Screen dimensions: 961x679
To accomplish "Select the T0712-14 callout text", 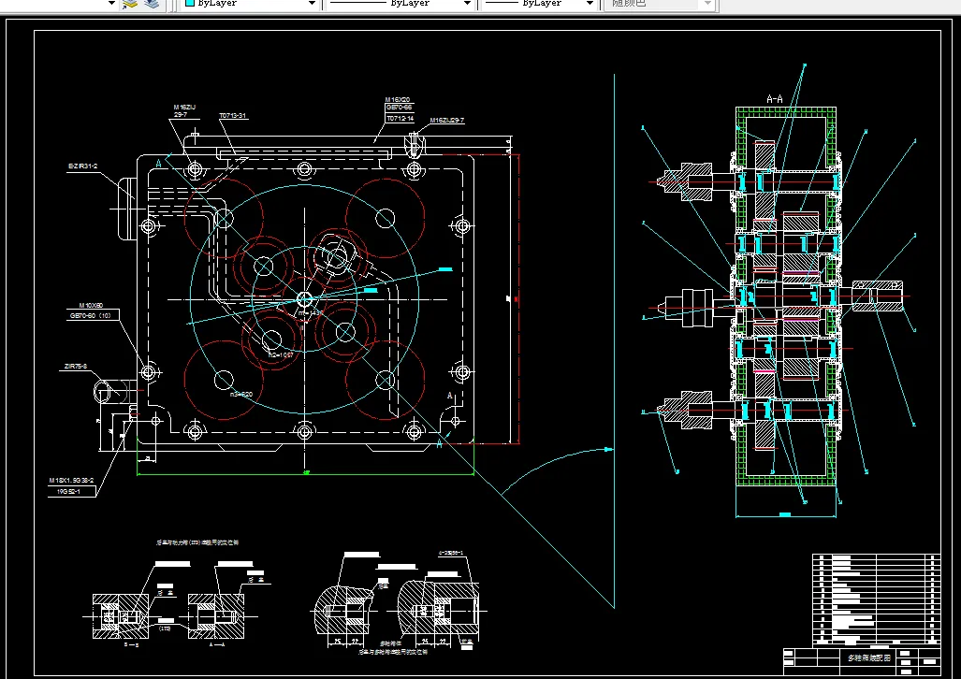I will [x=400, y=118].
